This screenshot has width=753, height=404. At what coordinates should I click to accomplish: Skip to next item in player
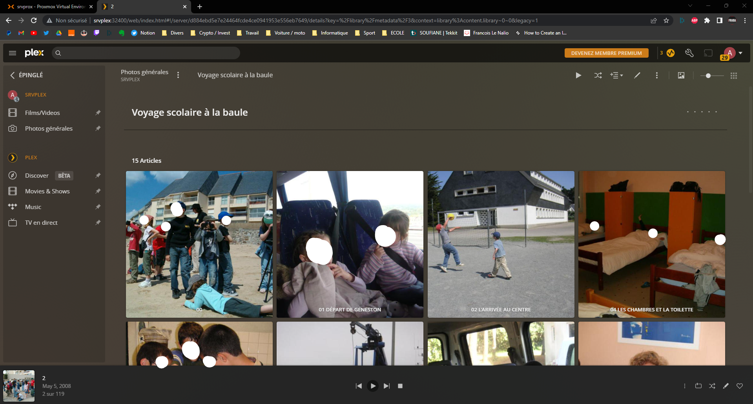[x=387, y=386]
